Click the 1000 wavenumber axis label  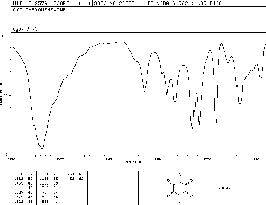(x=207, y=159)
